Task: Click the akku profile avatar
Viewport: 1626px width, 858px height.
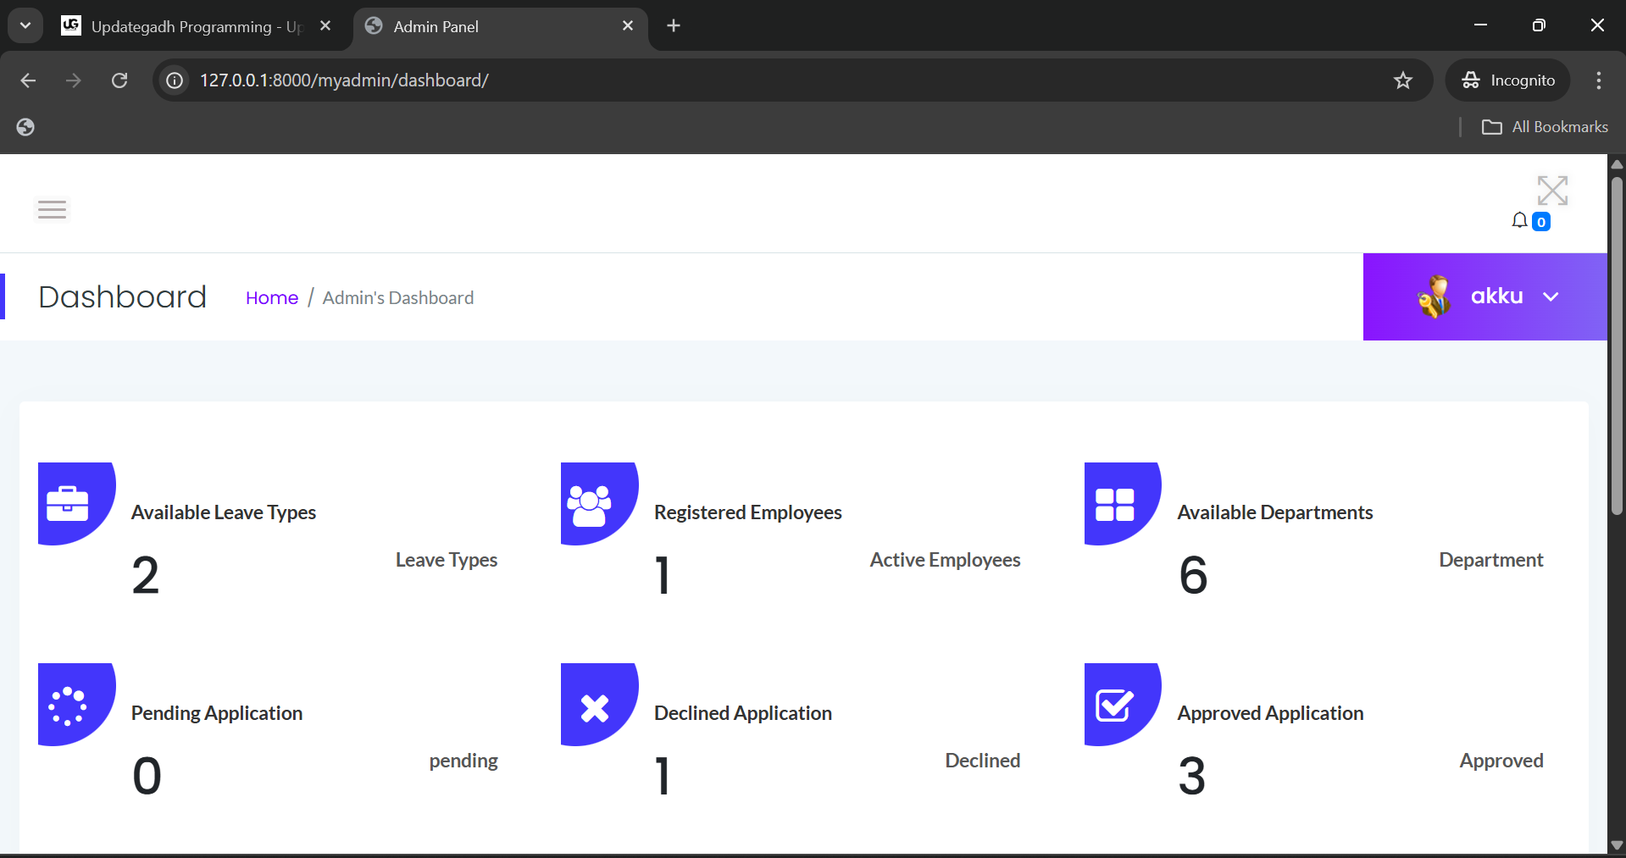Action: [1434, 296]
